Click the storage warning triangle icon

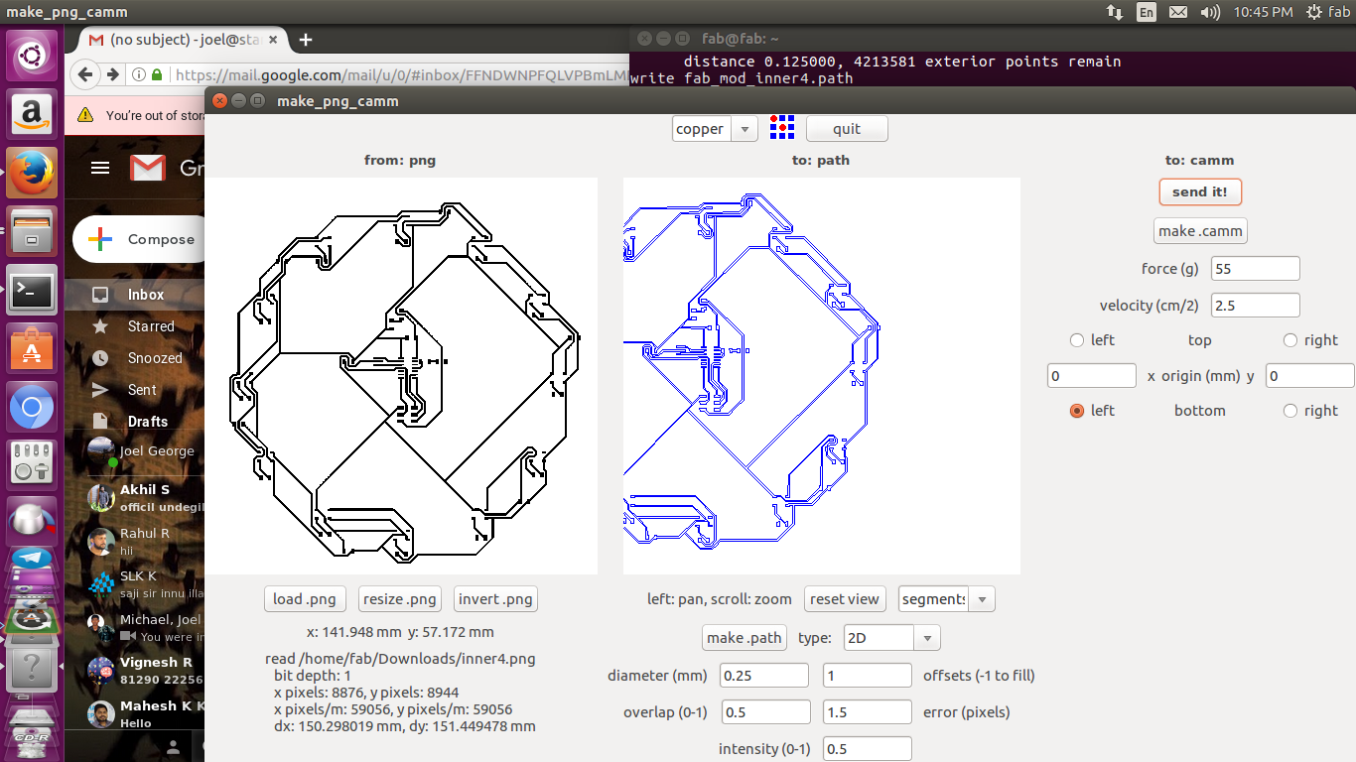click(x=85, y=115)
